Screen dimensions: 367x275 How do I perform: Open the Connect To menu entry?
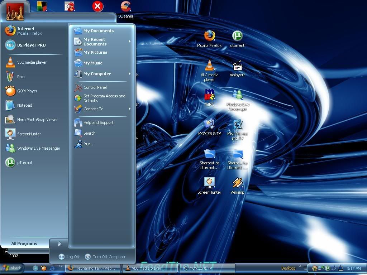pos(102,109)
